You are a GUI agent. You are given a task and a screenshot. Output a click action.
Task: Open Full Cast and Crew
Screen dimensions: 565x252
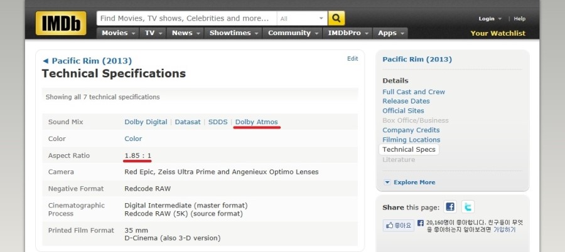tap(414, 92)
